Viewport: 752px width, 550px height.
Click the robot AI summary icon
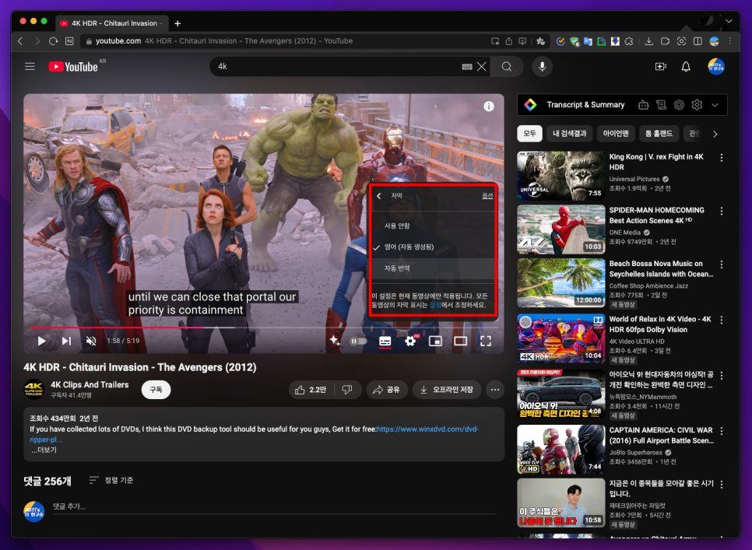click(643, 105)
